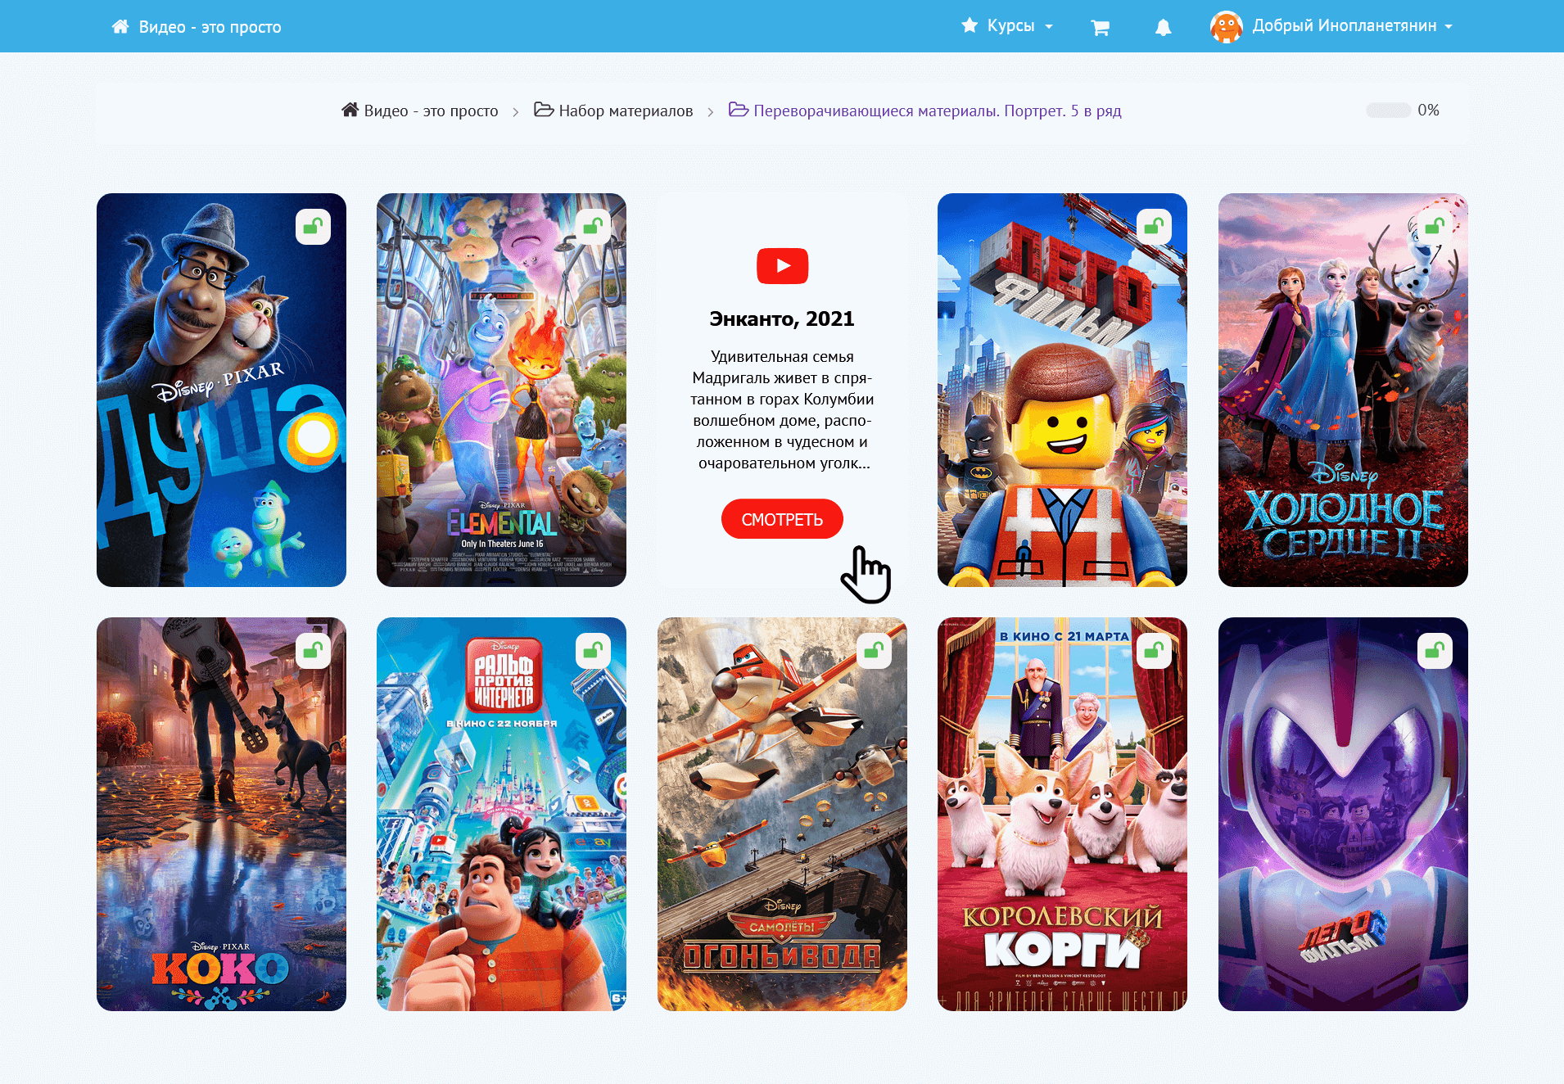Go to Набор материалов breadcrumb
The height and width of the screenshot is (1084, 1564).
click(626, 111)
